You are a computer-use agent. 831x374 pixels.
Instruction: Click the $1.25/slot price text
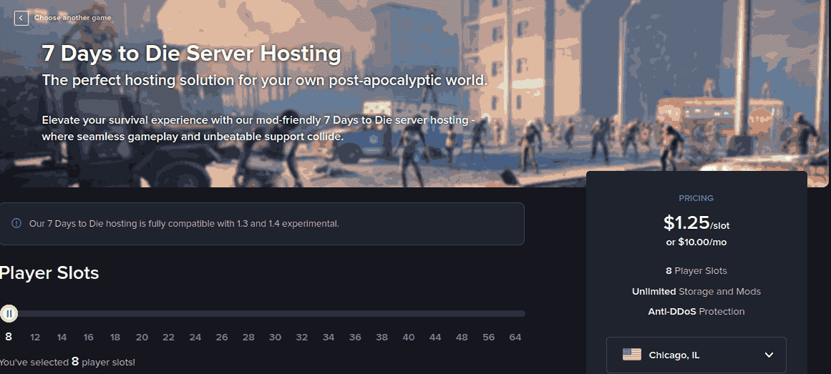click(696, 223)
